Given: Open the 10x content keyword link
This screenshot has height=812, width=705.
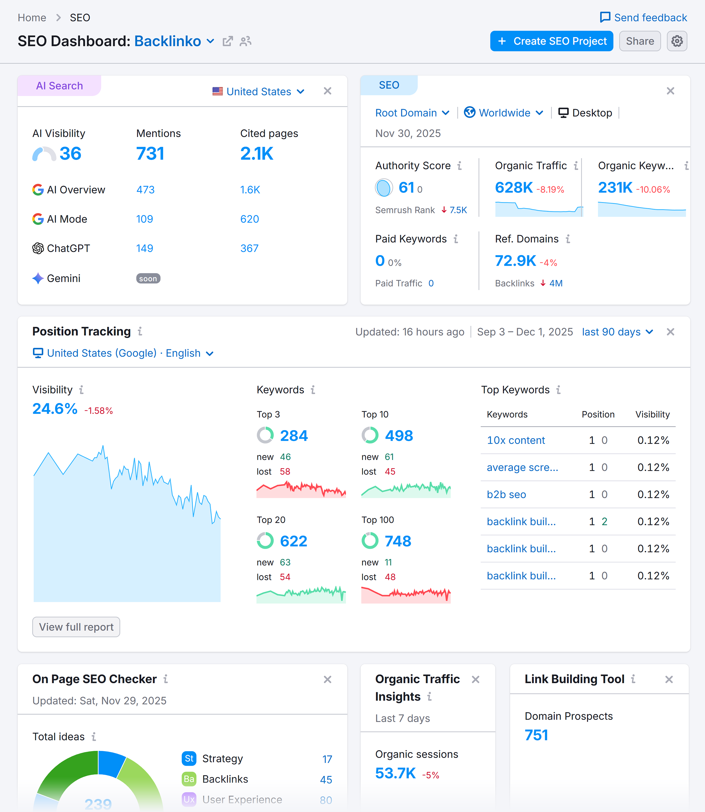Looking at the screenshot, I should coord(515,441).
